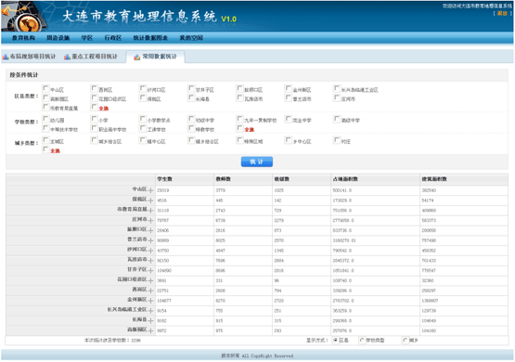Check the 村庄 checkbox
Viewport: 515px width, 362px height.
pyautogui.click(x=337, y=140)
